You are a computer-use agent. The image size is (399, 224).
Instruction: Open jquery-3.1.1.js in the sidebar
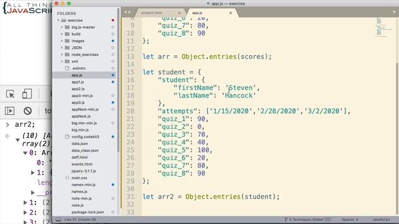84,171
